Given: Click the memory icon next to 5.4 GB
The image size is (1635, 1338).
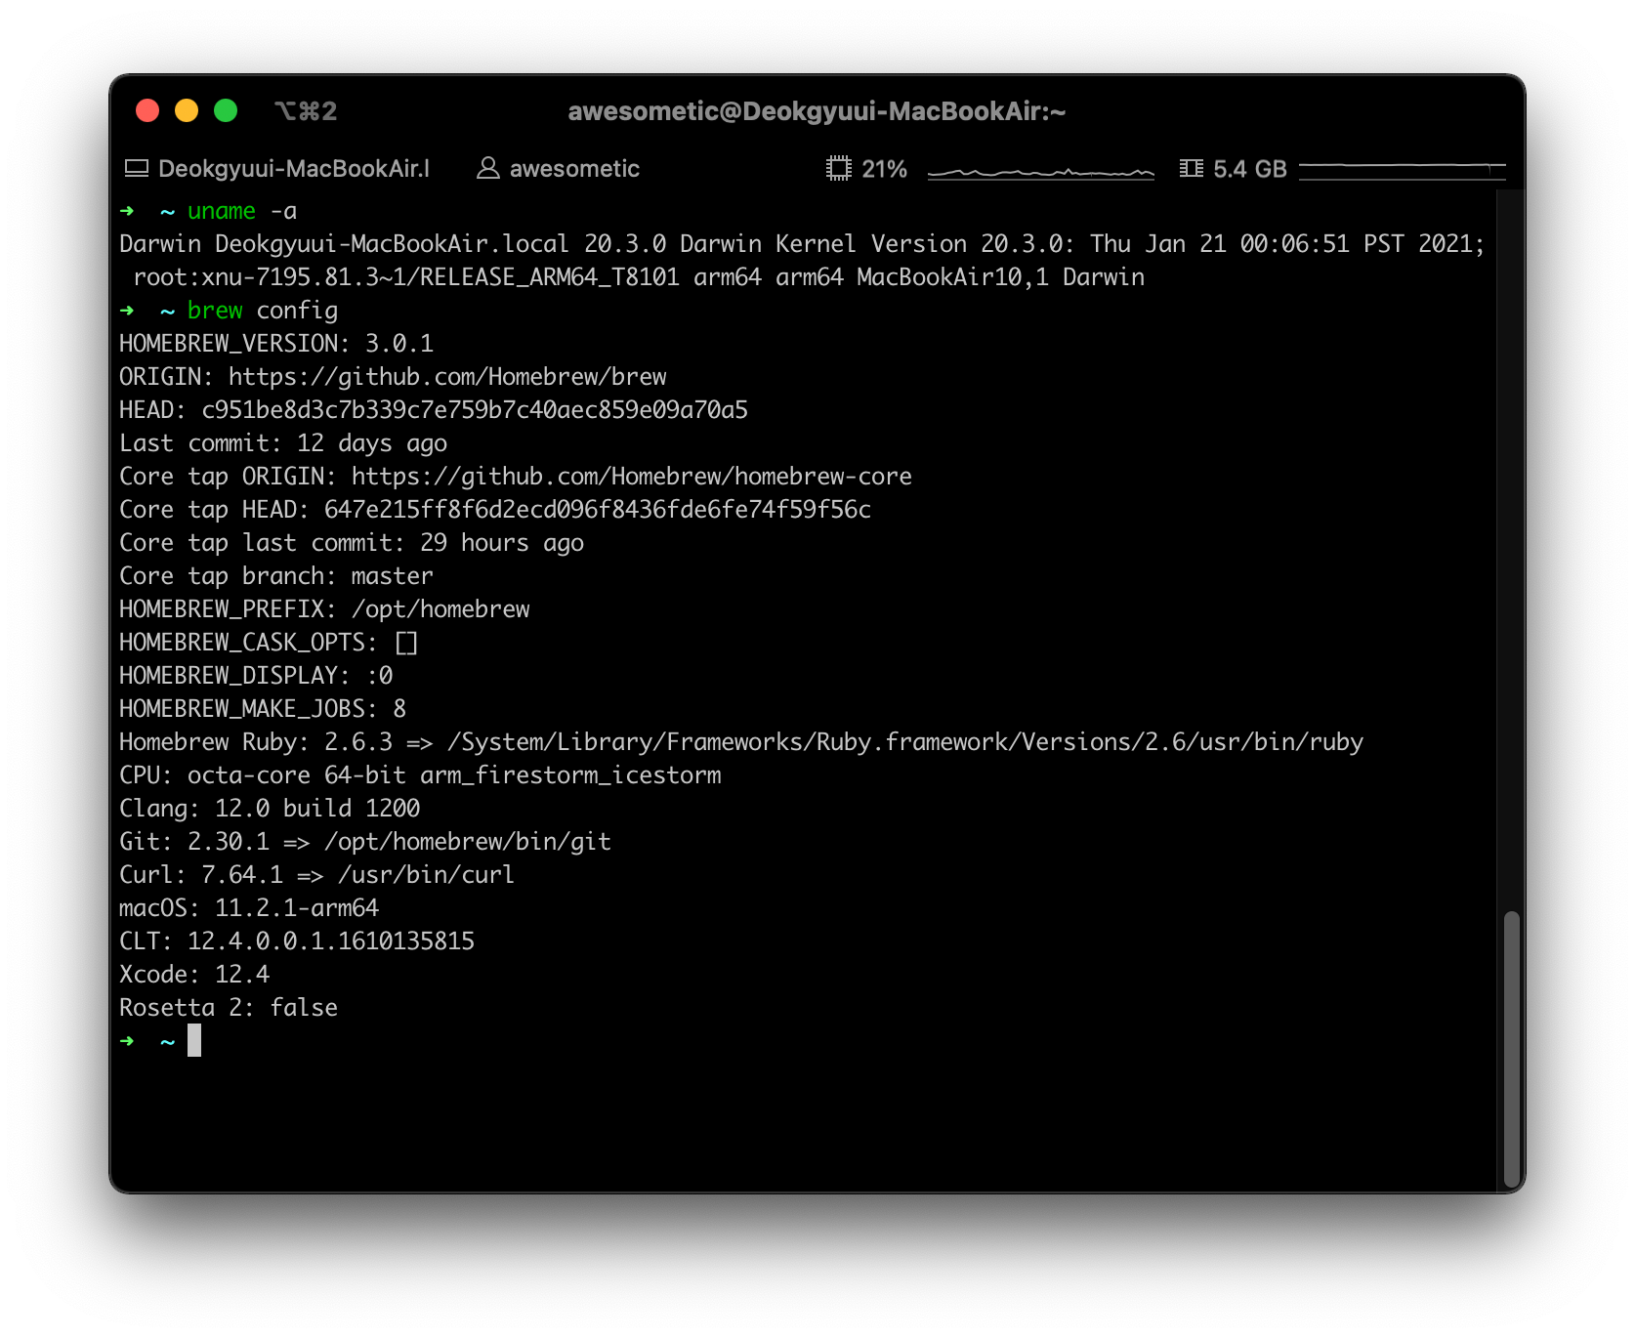Looking at the screenshot, I should 1191,169.
